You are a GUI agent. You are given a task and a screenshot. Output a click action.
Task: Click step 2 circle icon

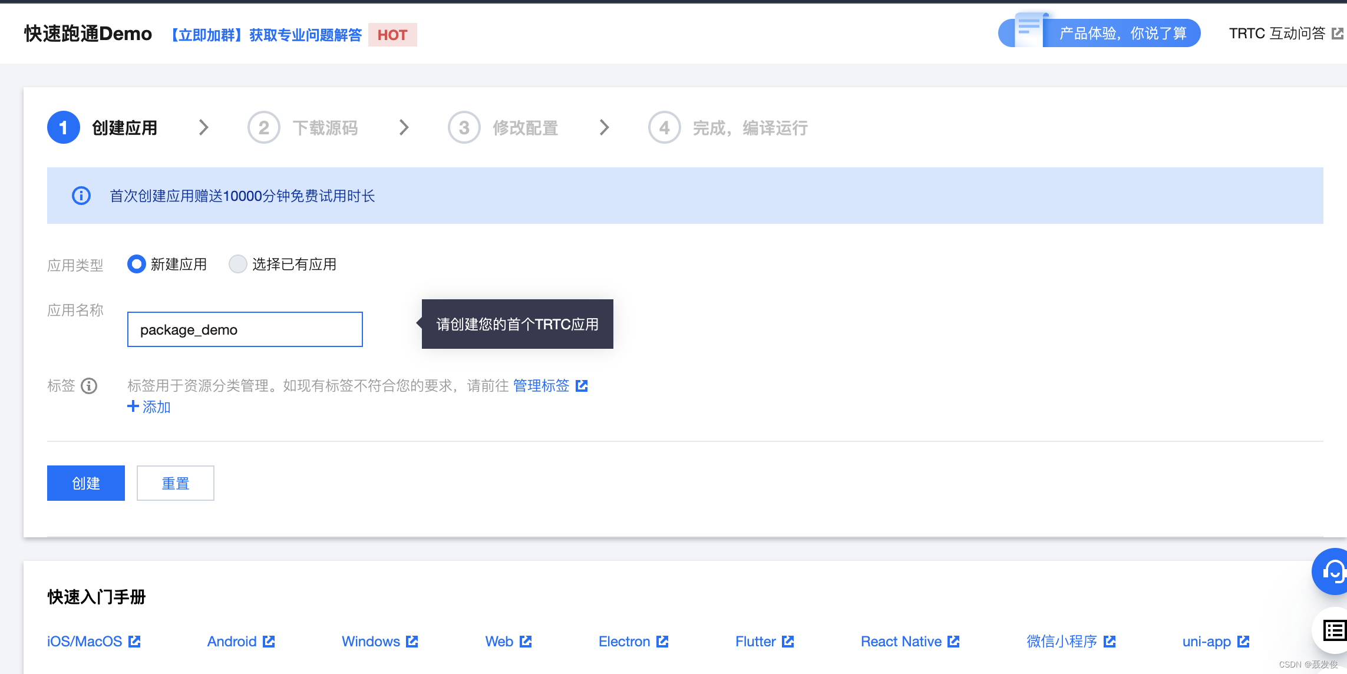click(264, 127)
